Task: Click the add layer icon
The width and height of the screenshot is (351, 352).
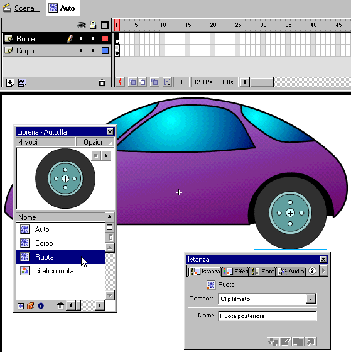Action: point(10,82)
